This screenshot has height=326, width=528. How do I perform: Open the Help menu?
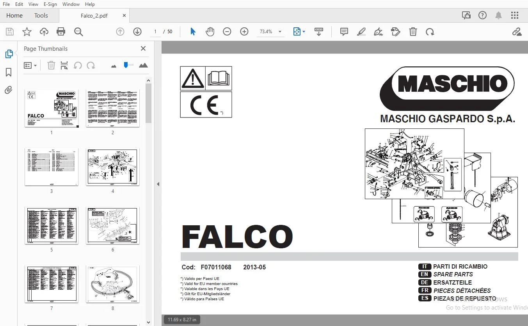tap(90, 4)
